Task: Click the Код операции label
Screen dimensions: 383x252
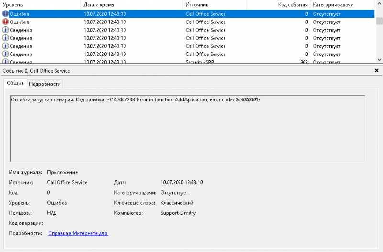Action: pos(26,223)
